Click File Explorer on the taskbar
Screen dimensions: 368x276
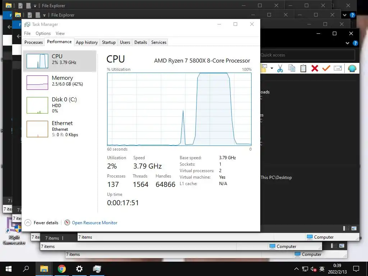coord(44,269)
